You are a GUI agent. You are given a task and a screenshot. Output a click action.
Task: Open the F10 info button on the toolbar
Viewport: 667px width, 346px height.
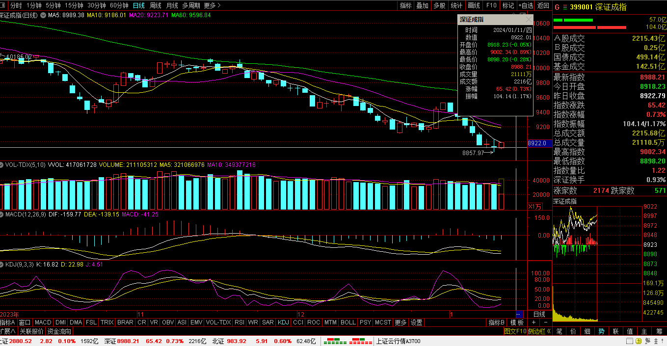click(491, 5)
